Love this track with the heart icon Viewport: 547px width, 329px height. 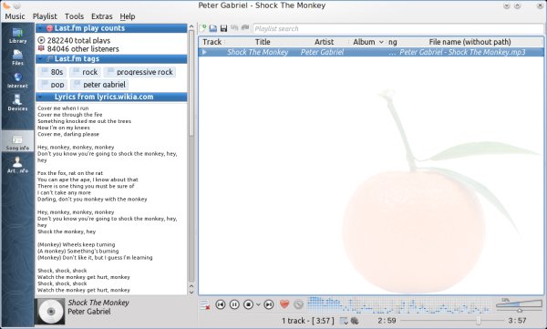click(x=284, y=304)
